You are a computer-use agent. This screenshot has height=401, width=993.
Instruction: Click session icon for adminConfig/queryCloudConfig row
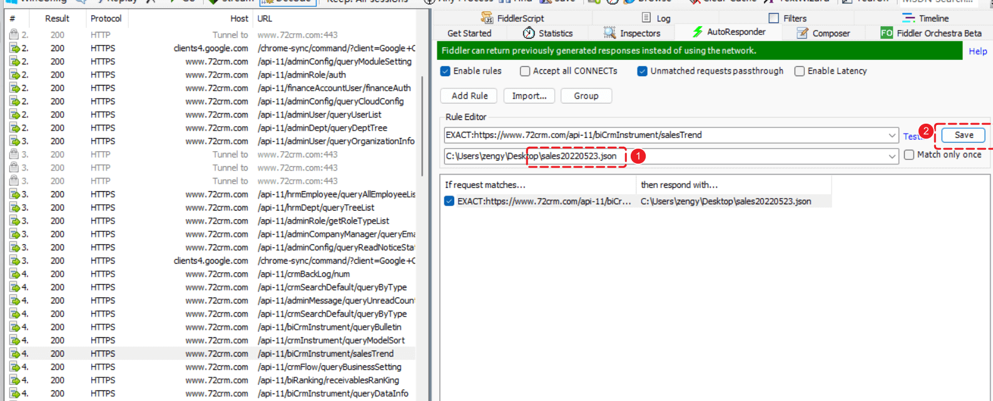point(14,101)
